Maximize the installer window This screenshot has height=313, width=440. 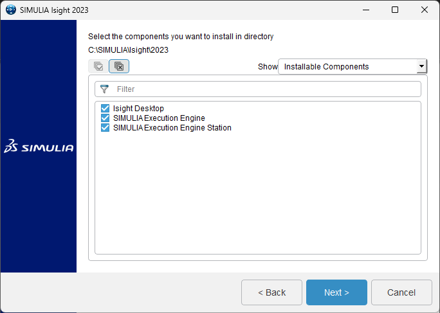395,10
